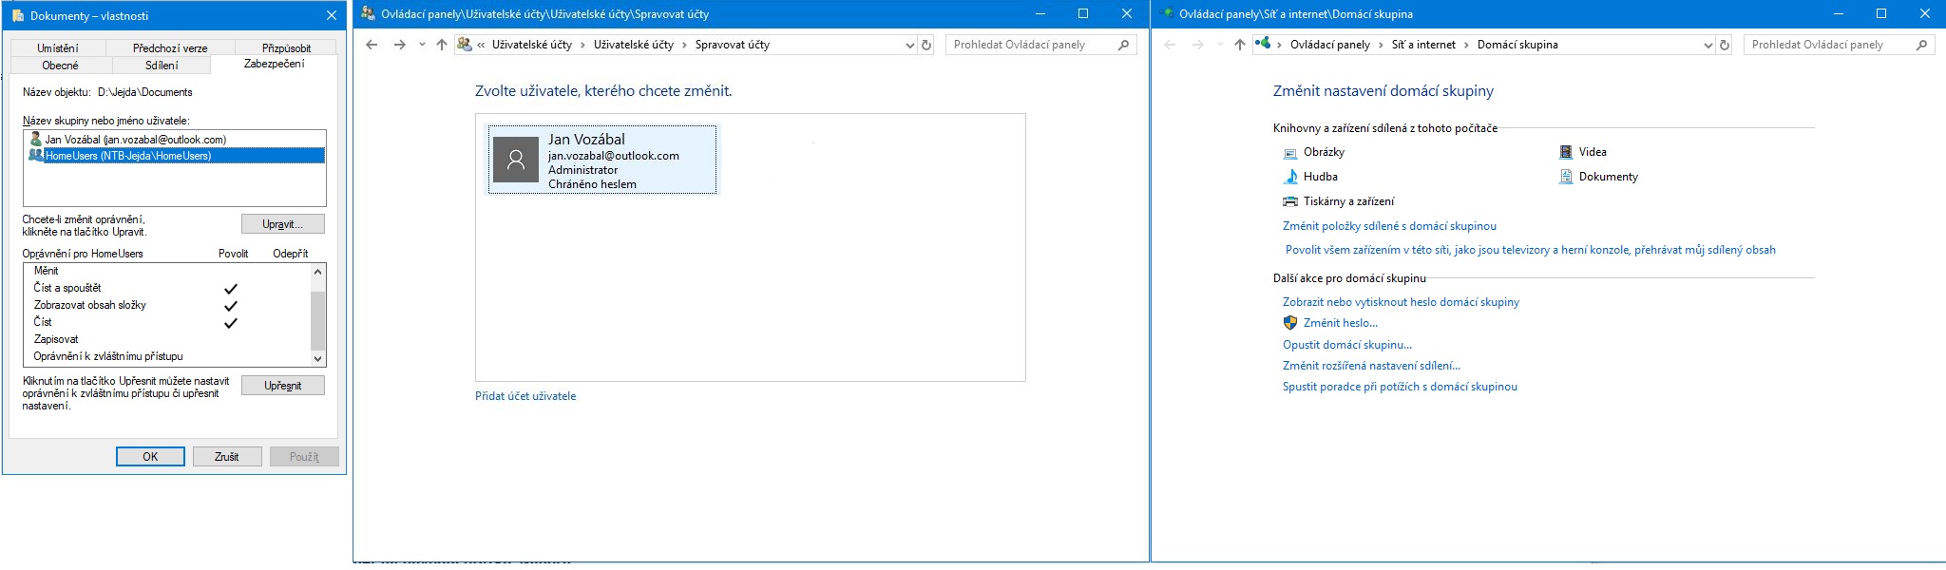Click shield icon next to Změnit heslo
The width and height of the screenshot is (1946, 570).
coord(1290,323)
